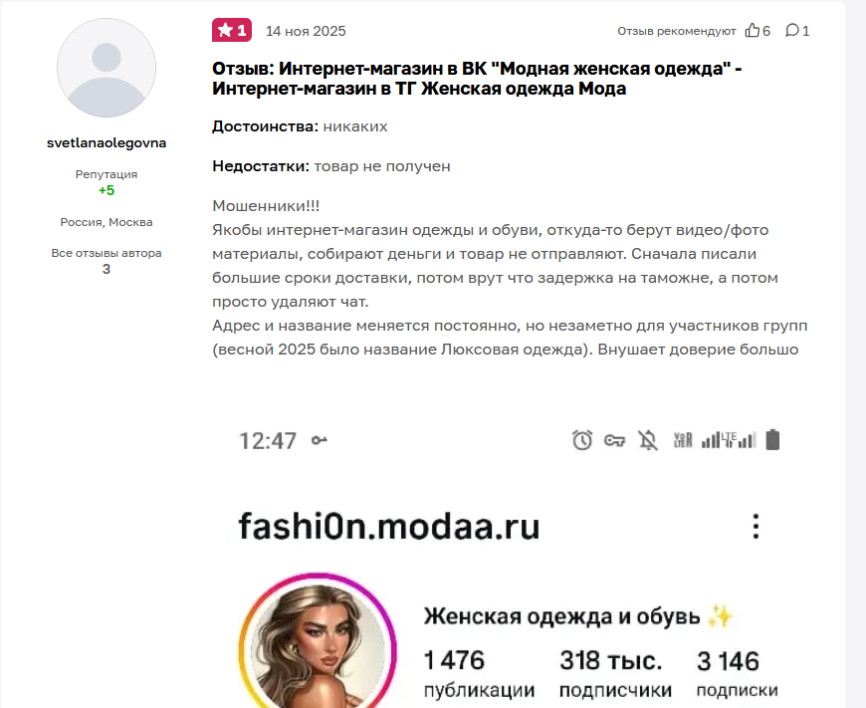Click the reputation +5 value
866x708 pixels.
pyautogui.click(x=107, y=190)
